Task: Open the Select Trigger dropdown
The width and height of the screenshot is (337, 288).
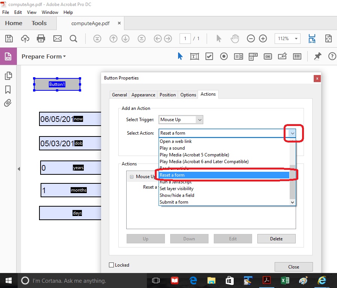Action: coord(199,119)
